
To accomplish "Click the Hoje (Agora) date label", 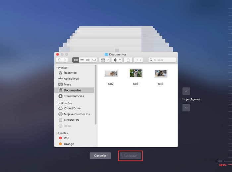I will pyautogui.click(x=191, y=99).
